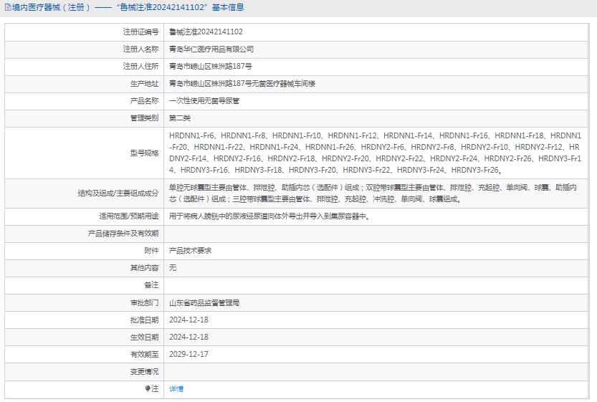Click the document icon before the page title

[x=7, y=8]
